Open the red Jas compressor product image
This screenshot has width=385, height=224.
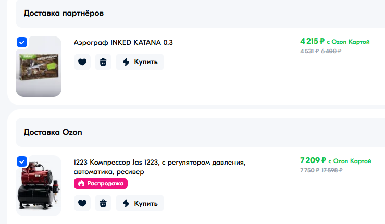39,185
